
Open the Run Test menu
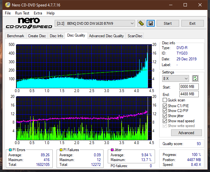pos(22,13)
